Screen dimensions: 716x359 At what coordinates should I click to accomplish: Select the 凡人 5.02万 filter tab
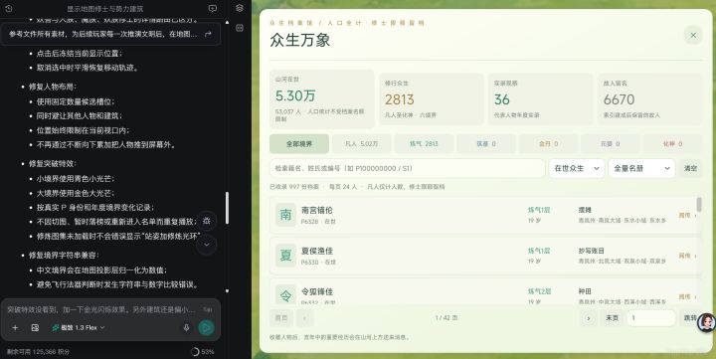pyautogui.click(x=361, y=144)
